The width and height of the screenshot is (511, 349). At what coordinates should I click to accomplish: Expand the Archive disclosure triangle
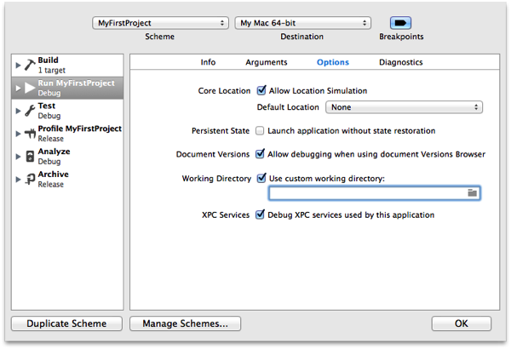(18, 180)
